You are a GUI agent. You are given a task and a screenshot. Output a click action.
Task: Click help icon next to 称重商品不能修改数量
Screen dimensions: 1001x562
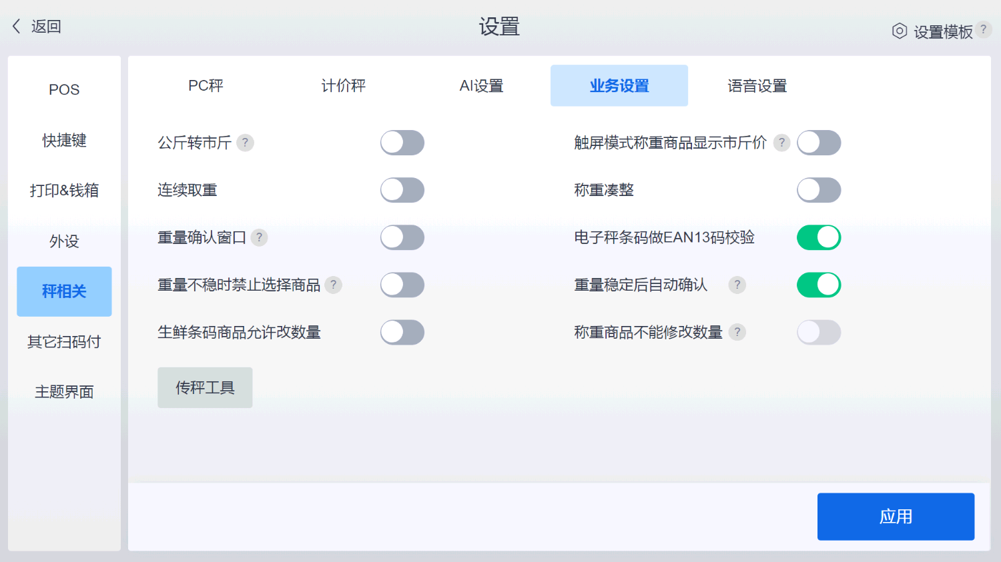737,332
